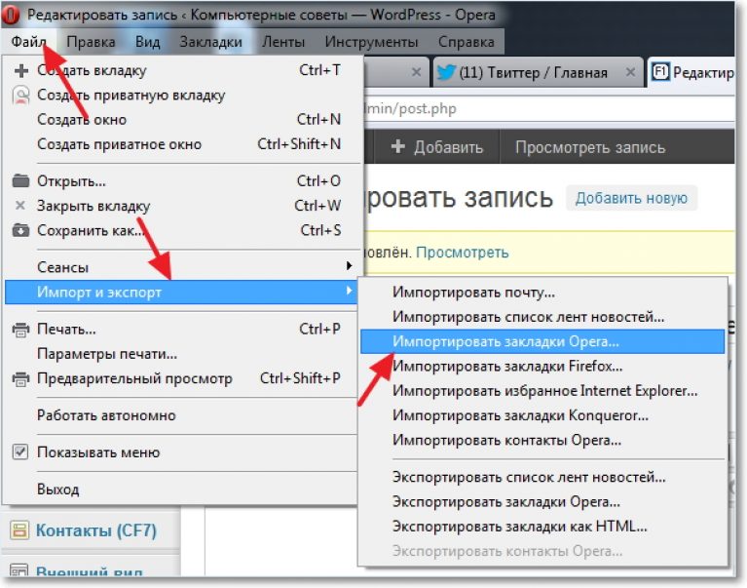
Task: Select Импортировать список лент новостей...
Action: click(542, 317)
